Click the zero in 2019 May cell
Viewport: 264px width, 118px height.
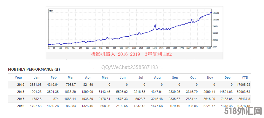(109, 85)
